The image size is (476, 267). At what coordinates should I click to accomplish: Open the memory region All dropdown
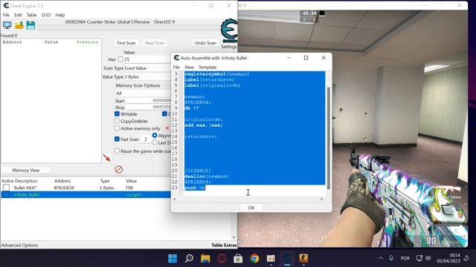pyautogui.click(x=143, y=93)
